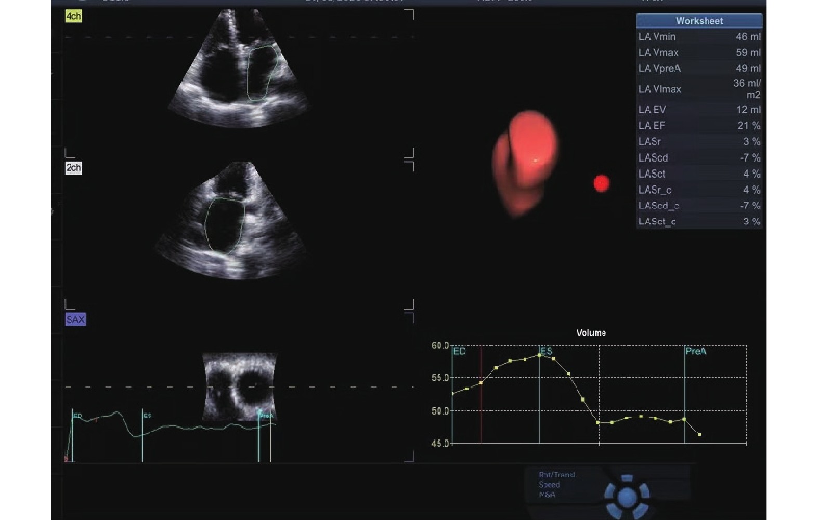Viewport: 819px width, 520px height.
Task: Click the white 2ch view label
Action: click(x=73, y=168)
